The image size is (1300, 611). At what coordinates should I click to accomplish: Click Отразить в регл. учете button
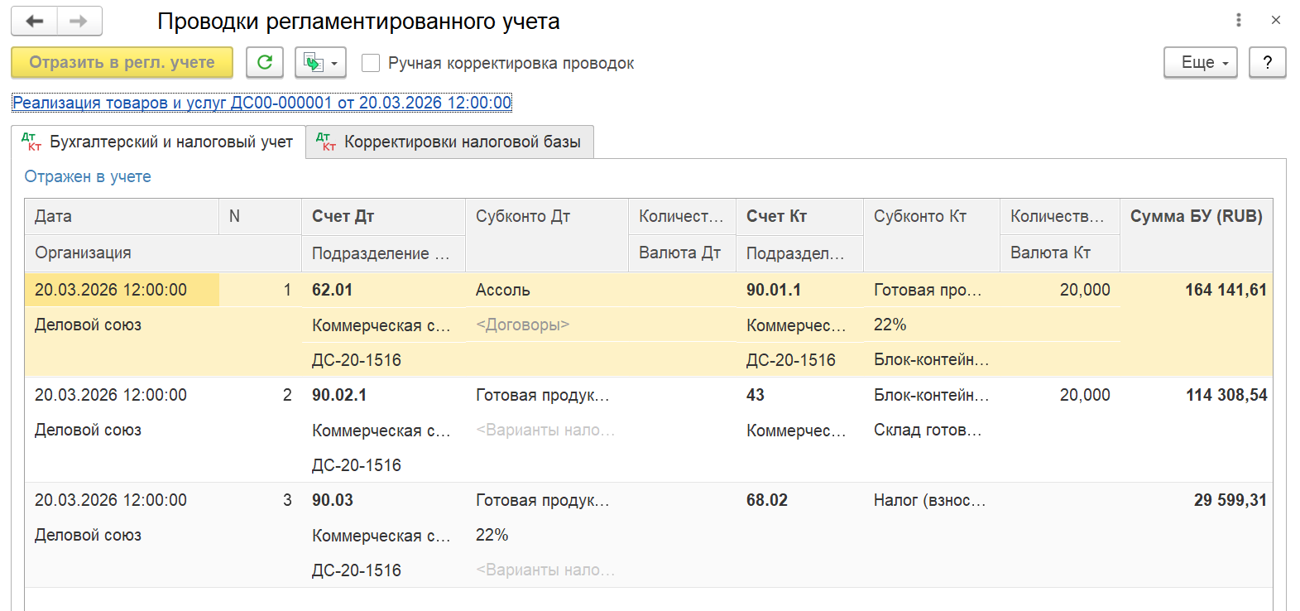[122, 62]
